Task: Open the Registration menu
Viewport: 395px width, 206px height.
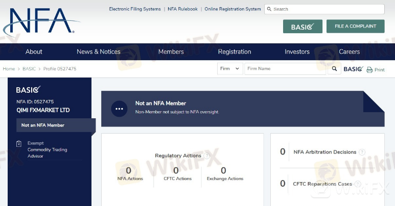Action: pyautogui.click(x=235, y=51)
